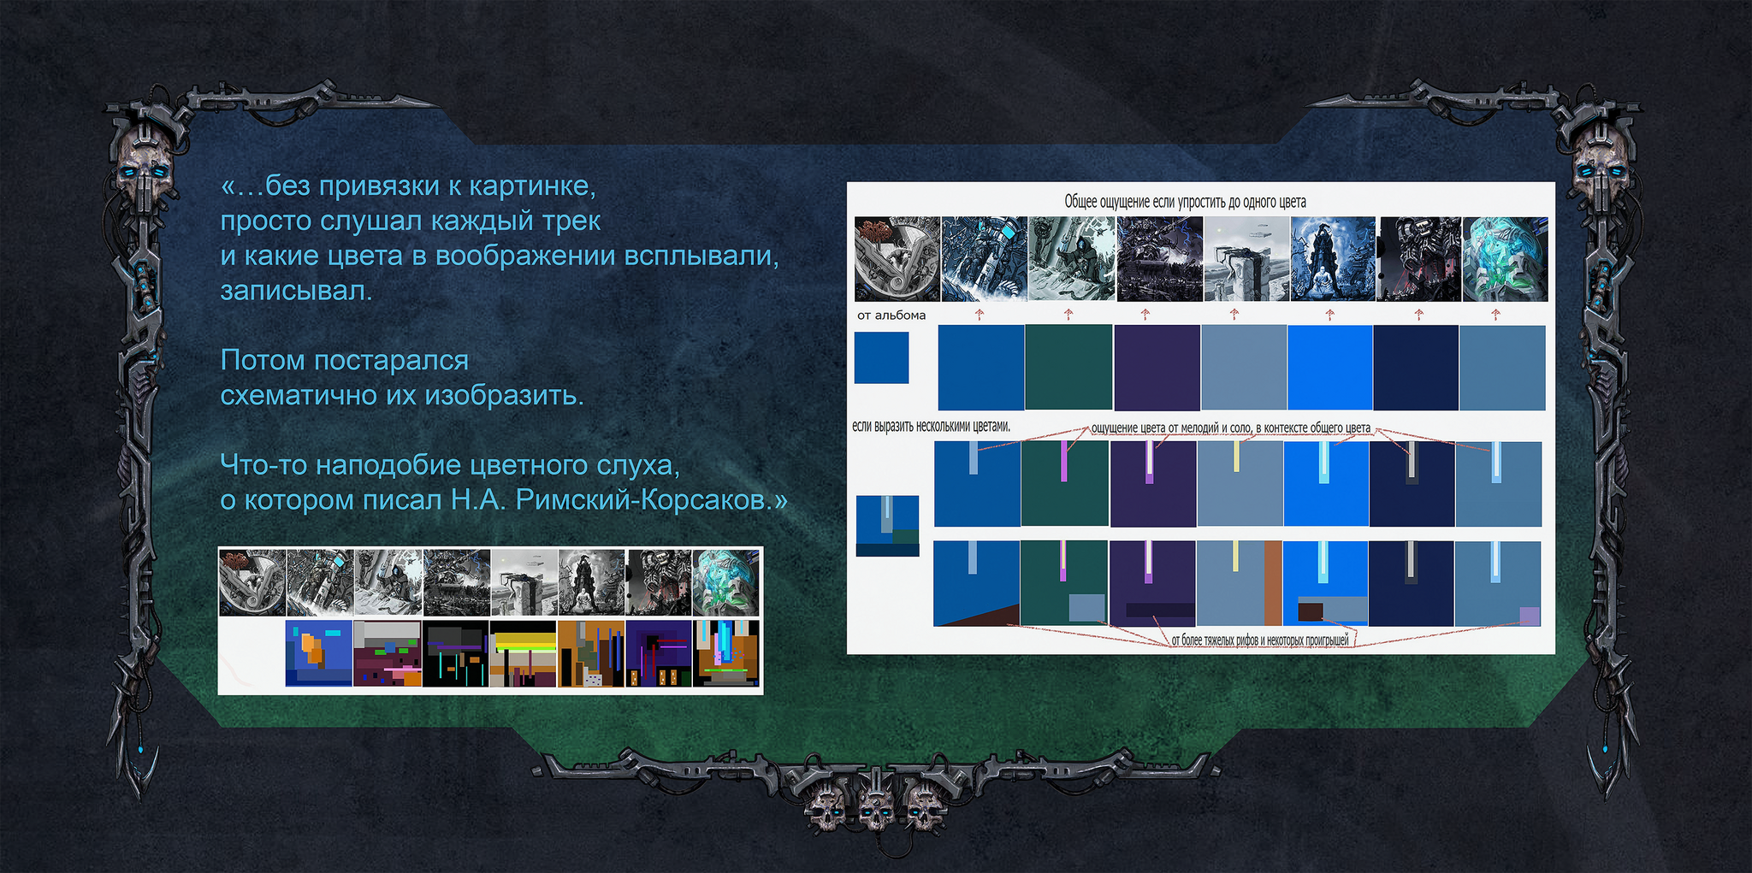Click the abstract orange tile with blue vertical lines
Viewport: 1752px width, 873px height.
pyautogui.click(x=591, y=653)
